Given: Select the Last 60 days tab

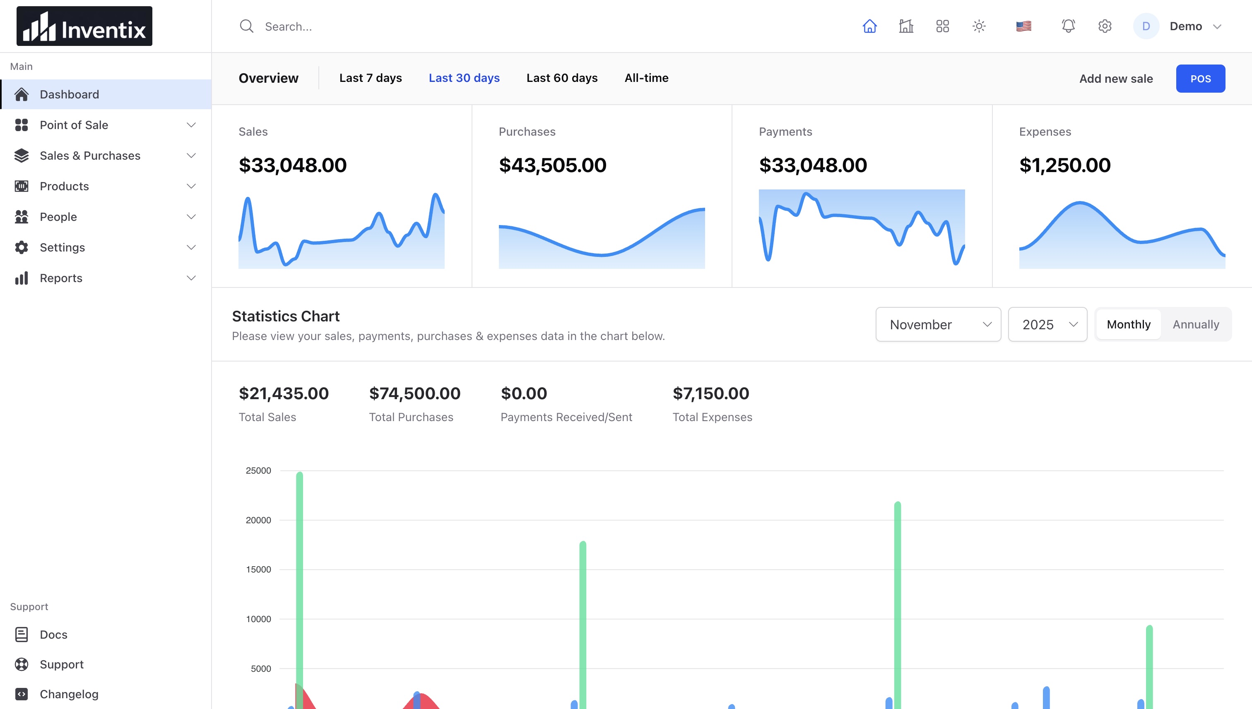Looking at the screenshot, I should point(562,78).
